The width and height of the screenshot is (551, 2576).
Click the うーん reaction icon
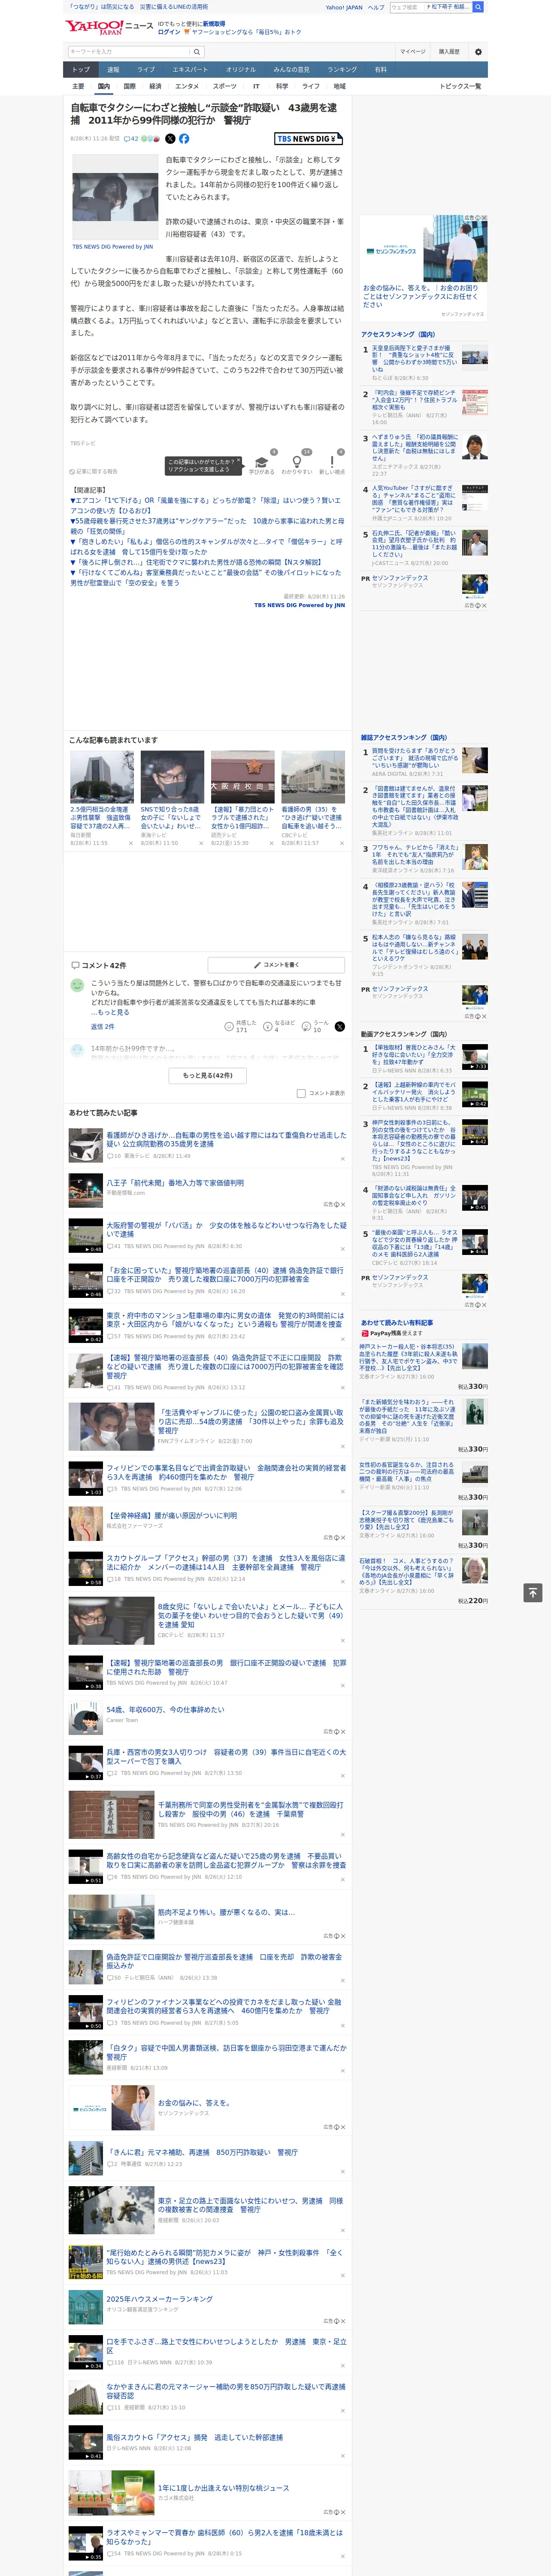pos(307,1026)
